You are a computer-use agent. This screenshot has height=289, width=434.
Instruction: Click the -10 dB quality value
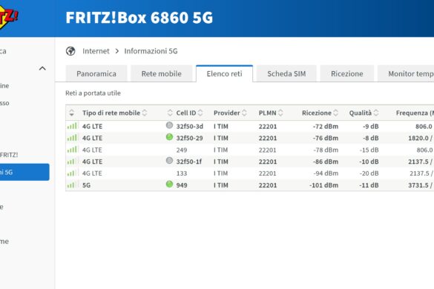click(369, 162)
